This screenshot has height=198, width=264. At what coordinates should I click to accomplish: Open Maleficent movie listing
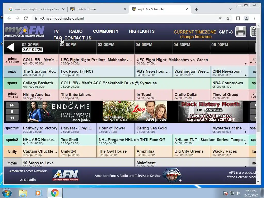pyautogui.click(x=191, y=162)
